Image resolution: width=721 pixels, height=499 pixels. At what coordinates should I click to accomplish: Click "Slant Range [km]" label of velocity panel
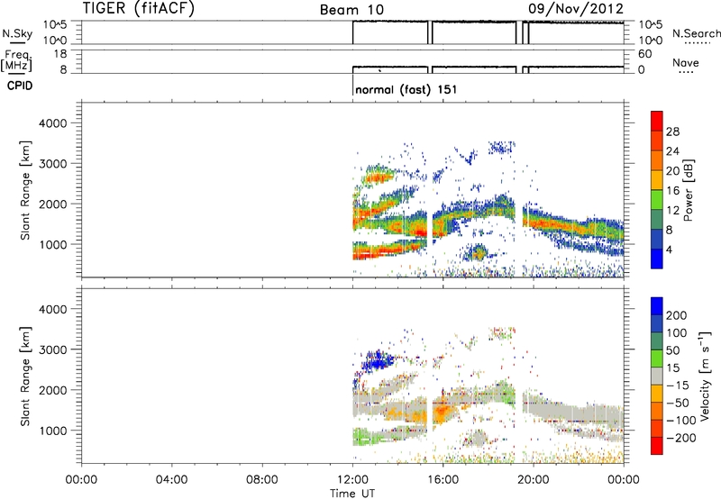pyautogui.click(x=25, y=376)
